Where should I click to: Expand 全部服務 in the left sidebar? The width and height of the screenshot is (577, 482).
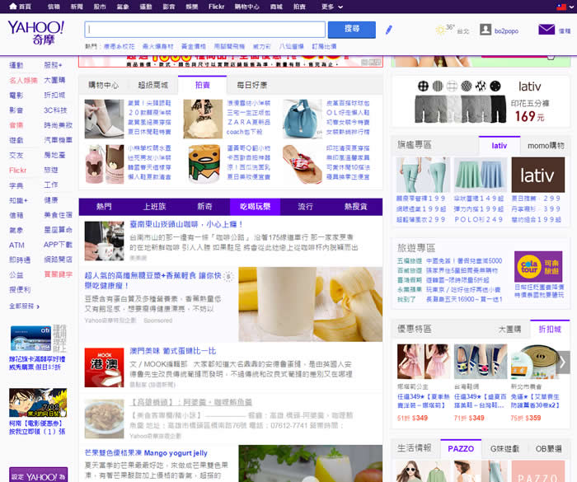(22, 306)
